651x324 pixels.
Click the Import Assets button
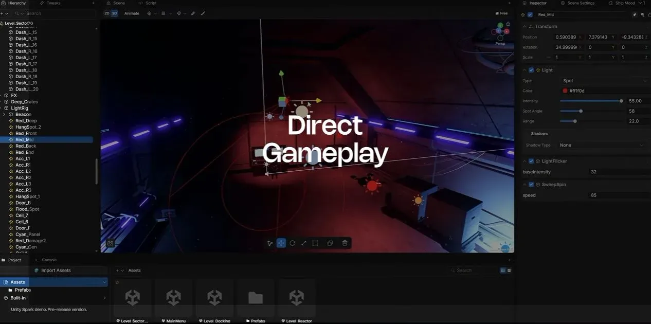click(x=53, y=271)
